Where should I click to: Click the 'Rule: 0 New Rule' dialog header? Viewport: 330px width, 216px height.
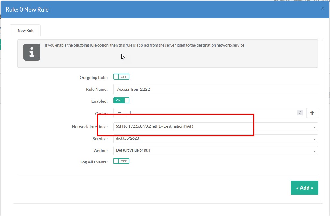[27, 10]
